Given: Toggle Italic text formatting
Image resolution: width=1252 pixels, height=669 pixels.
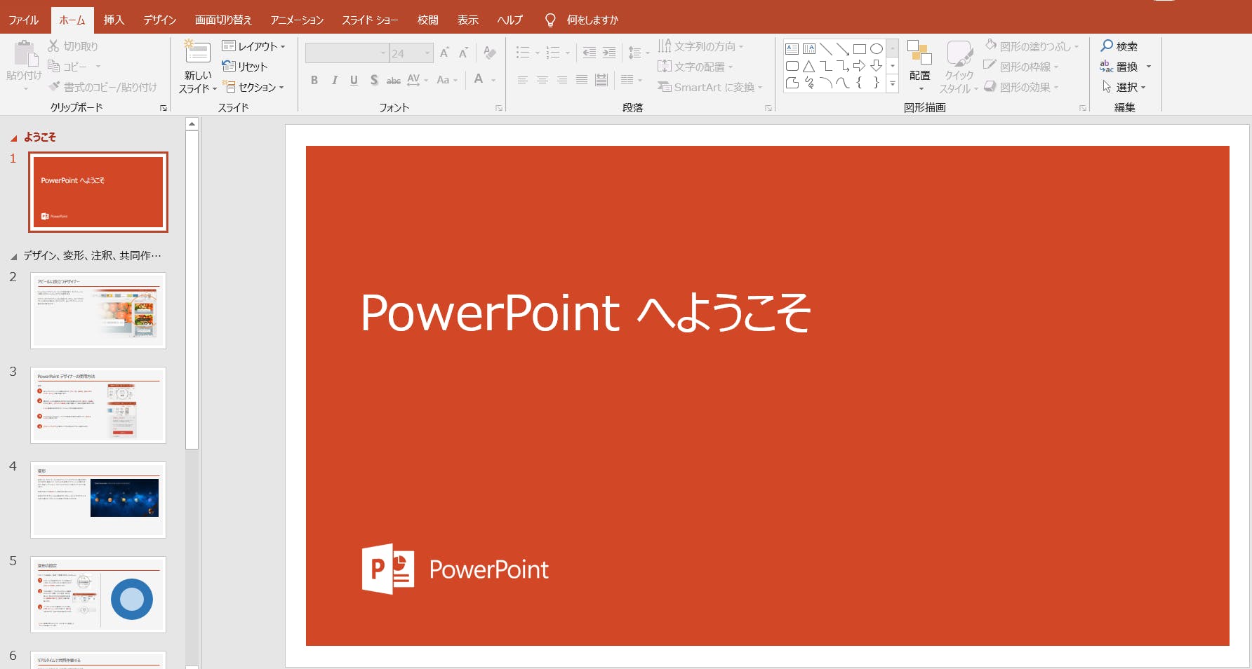Looking at the screenshot, I should pyautogui.click(x=334, y=81).
